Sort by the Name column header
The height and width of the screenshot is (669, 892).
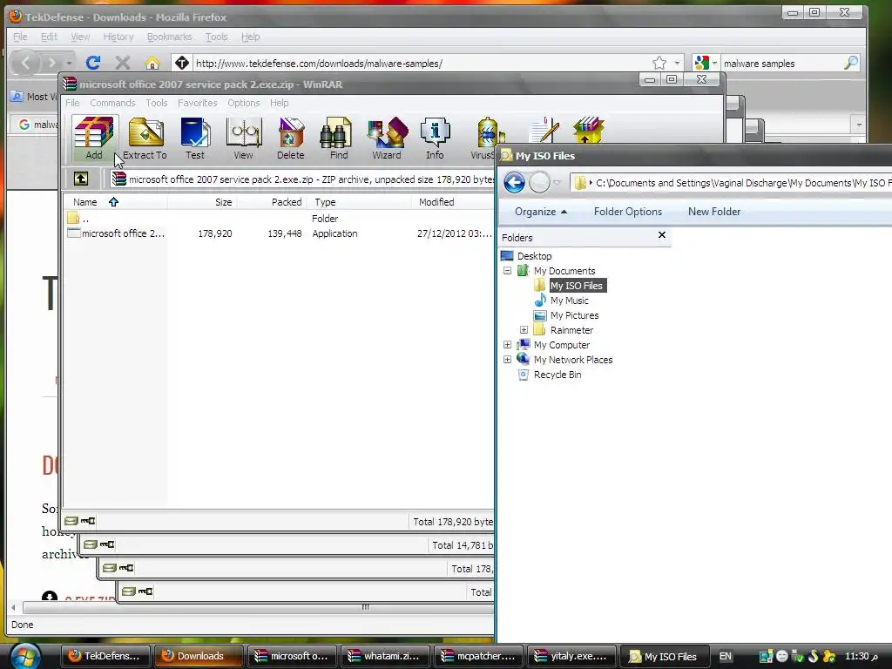coord(116,202)
